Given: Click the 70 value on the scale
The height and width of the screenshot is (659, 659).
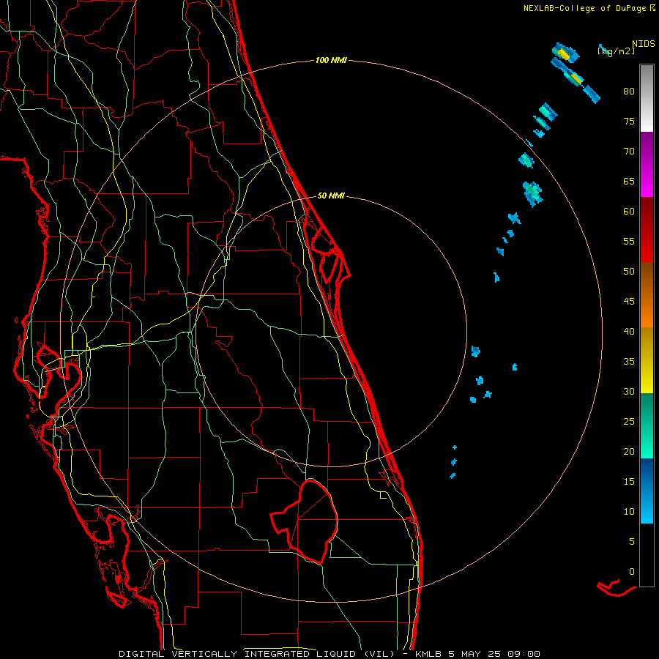Looking at the screenshot, I should click(629, 152).
